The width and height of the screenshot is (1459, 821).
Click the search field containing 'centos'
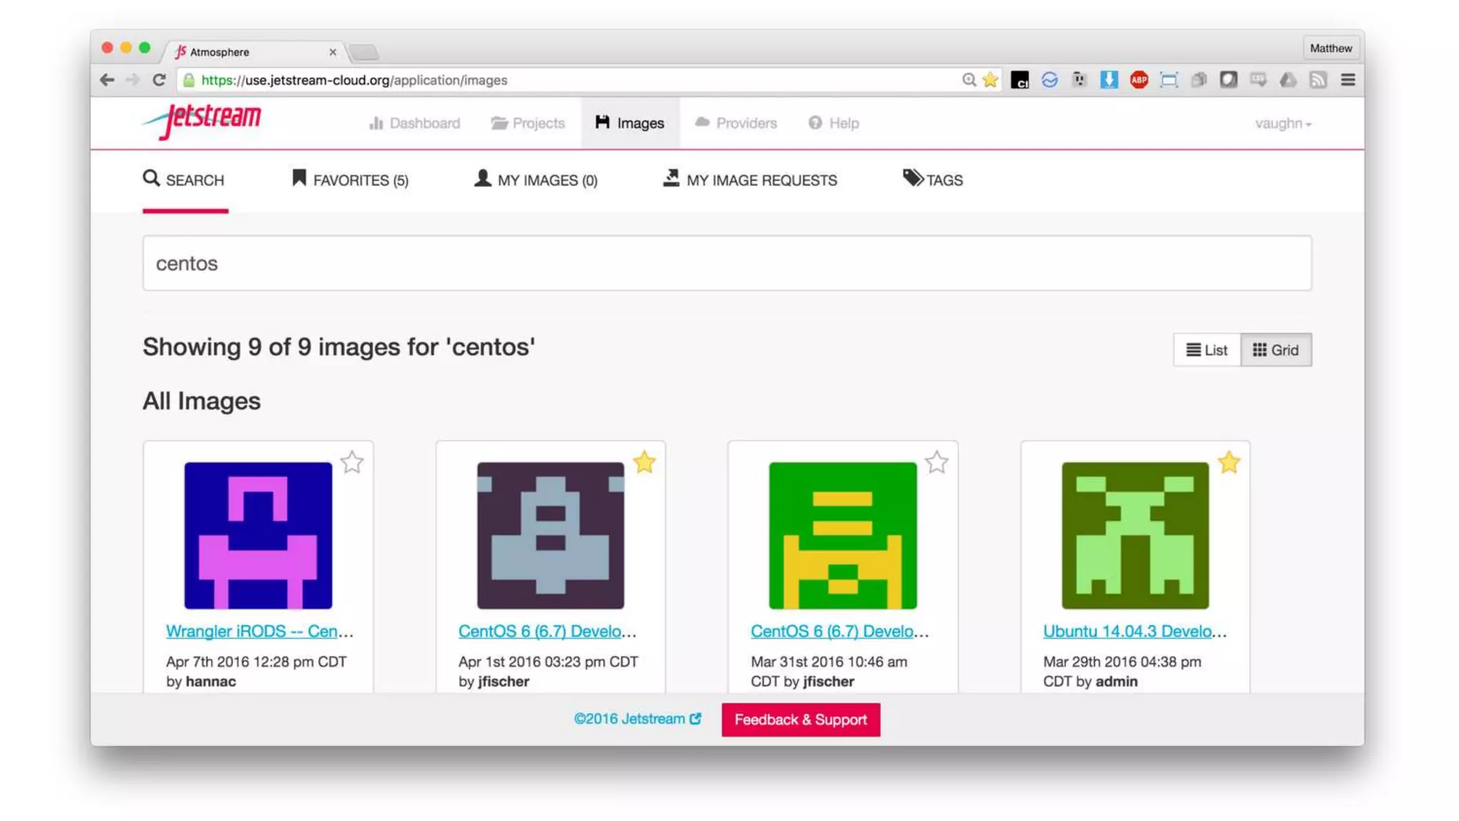[x=727, y=263]
